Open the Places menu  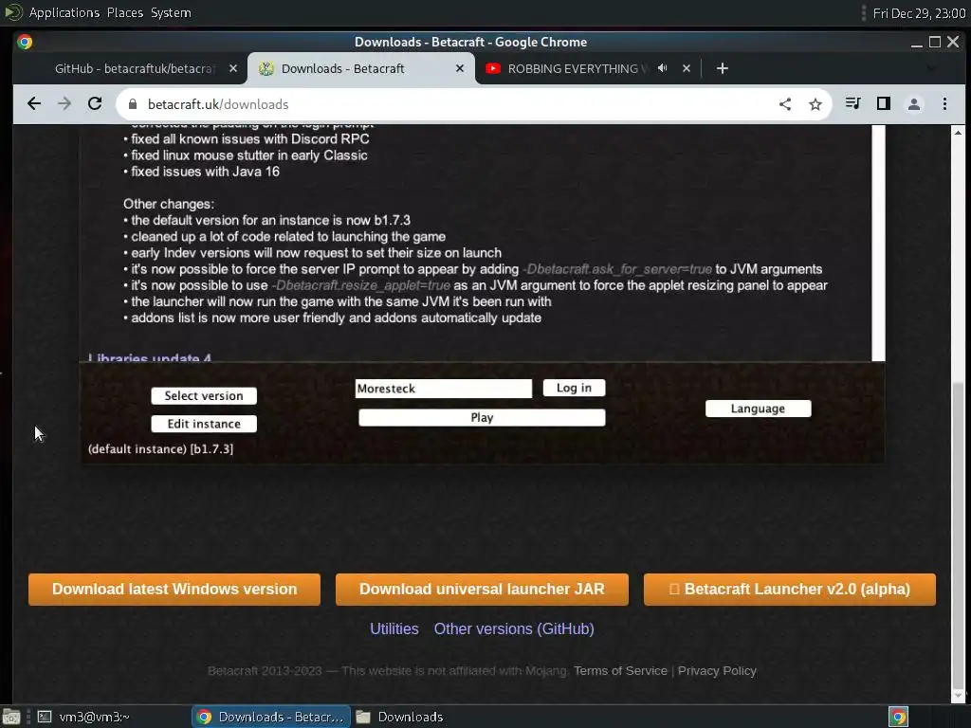(x=124, y=12)
